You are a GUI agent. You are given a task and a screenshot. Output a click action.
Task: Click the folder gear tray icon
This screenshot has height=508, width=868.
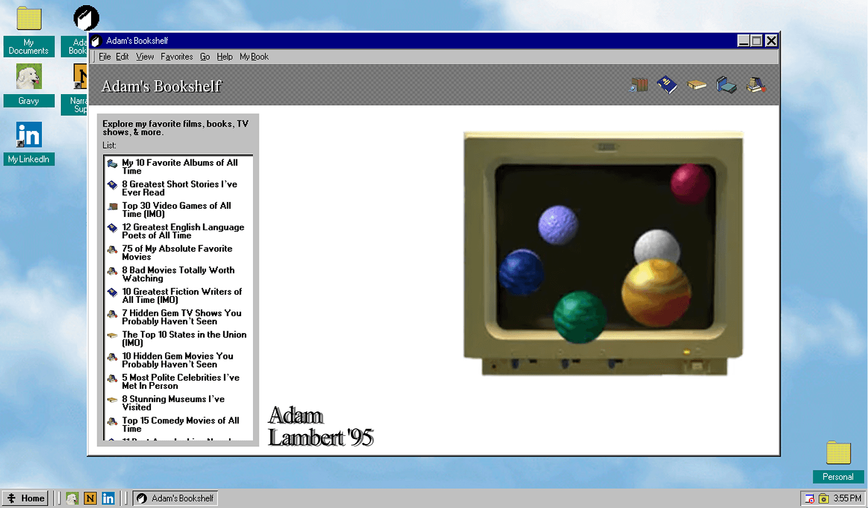(823, 499)
